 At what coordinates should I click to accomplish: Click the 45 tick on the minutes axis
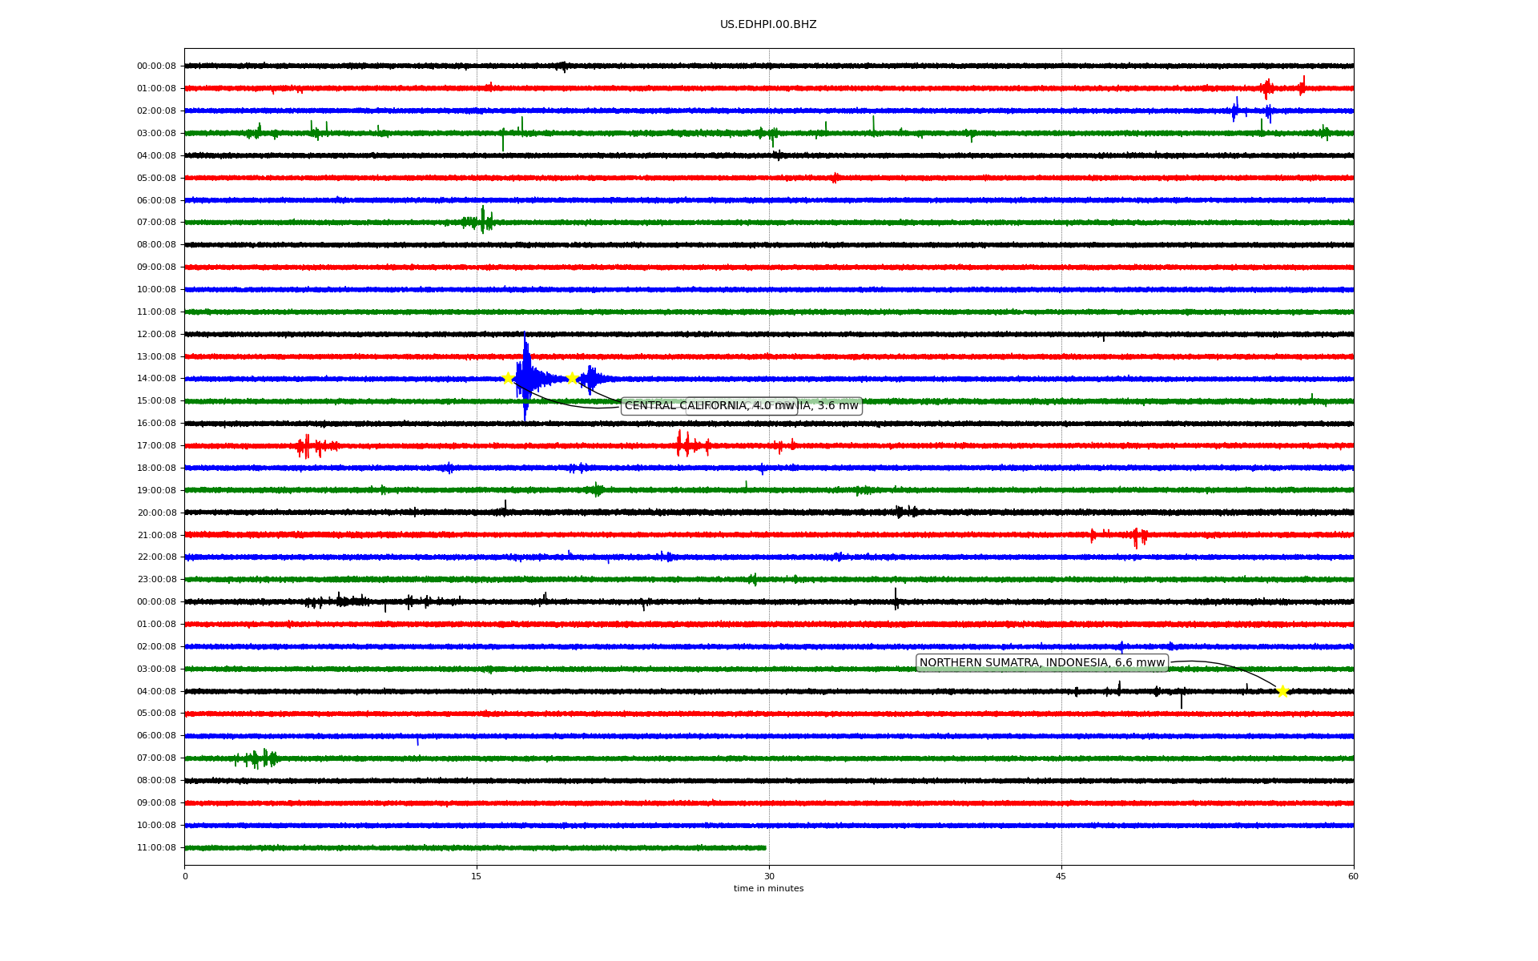tap(1061, 876)
